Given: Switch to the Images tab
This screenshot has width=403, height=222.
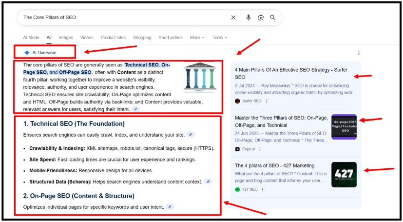Looking at the screenshot, I should 66,38.
